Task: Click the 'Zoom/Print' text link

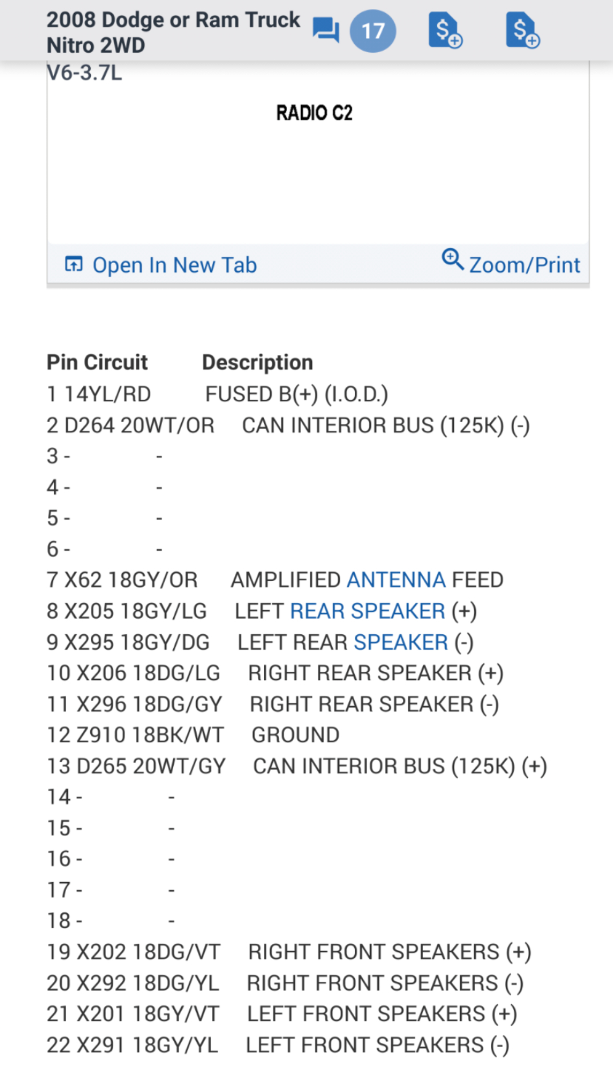Action: coord(524,265)
